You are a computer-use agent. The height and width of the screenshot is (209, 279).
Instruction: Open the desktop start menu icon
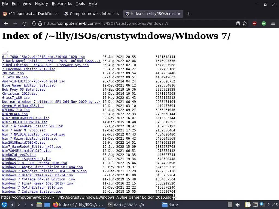(4, 205)
